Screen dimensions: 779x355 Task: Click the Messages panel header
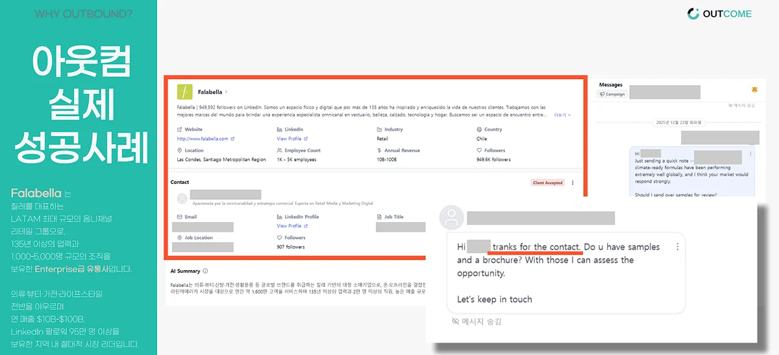tap(610, 84)
